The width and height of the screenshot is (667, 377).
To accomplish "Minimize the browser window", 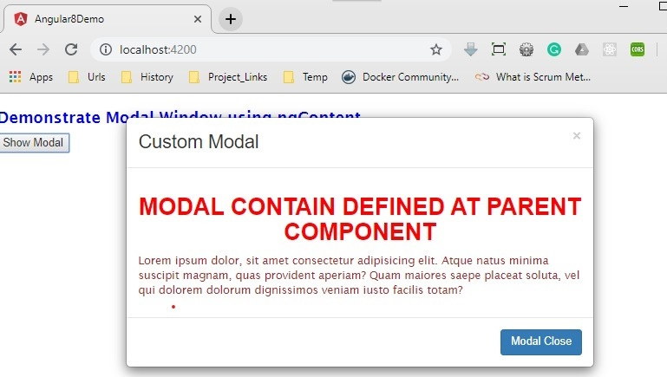I will coord(624,6).
